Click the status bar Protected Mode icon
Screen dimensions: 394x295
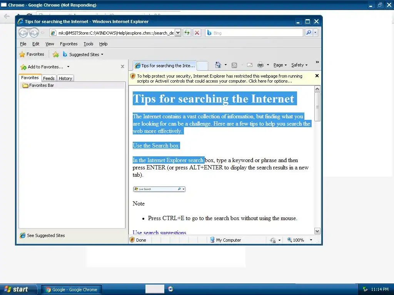click(273, 240)
